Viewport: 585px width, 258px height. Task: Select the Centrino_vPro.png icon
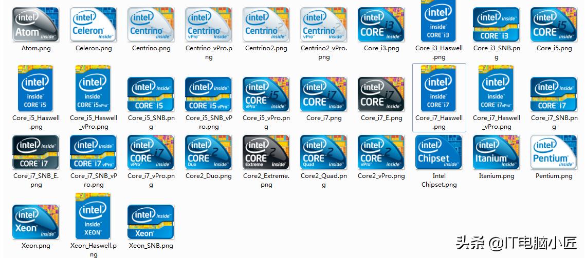point(208,24)
